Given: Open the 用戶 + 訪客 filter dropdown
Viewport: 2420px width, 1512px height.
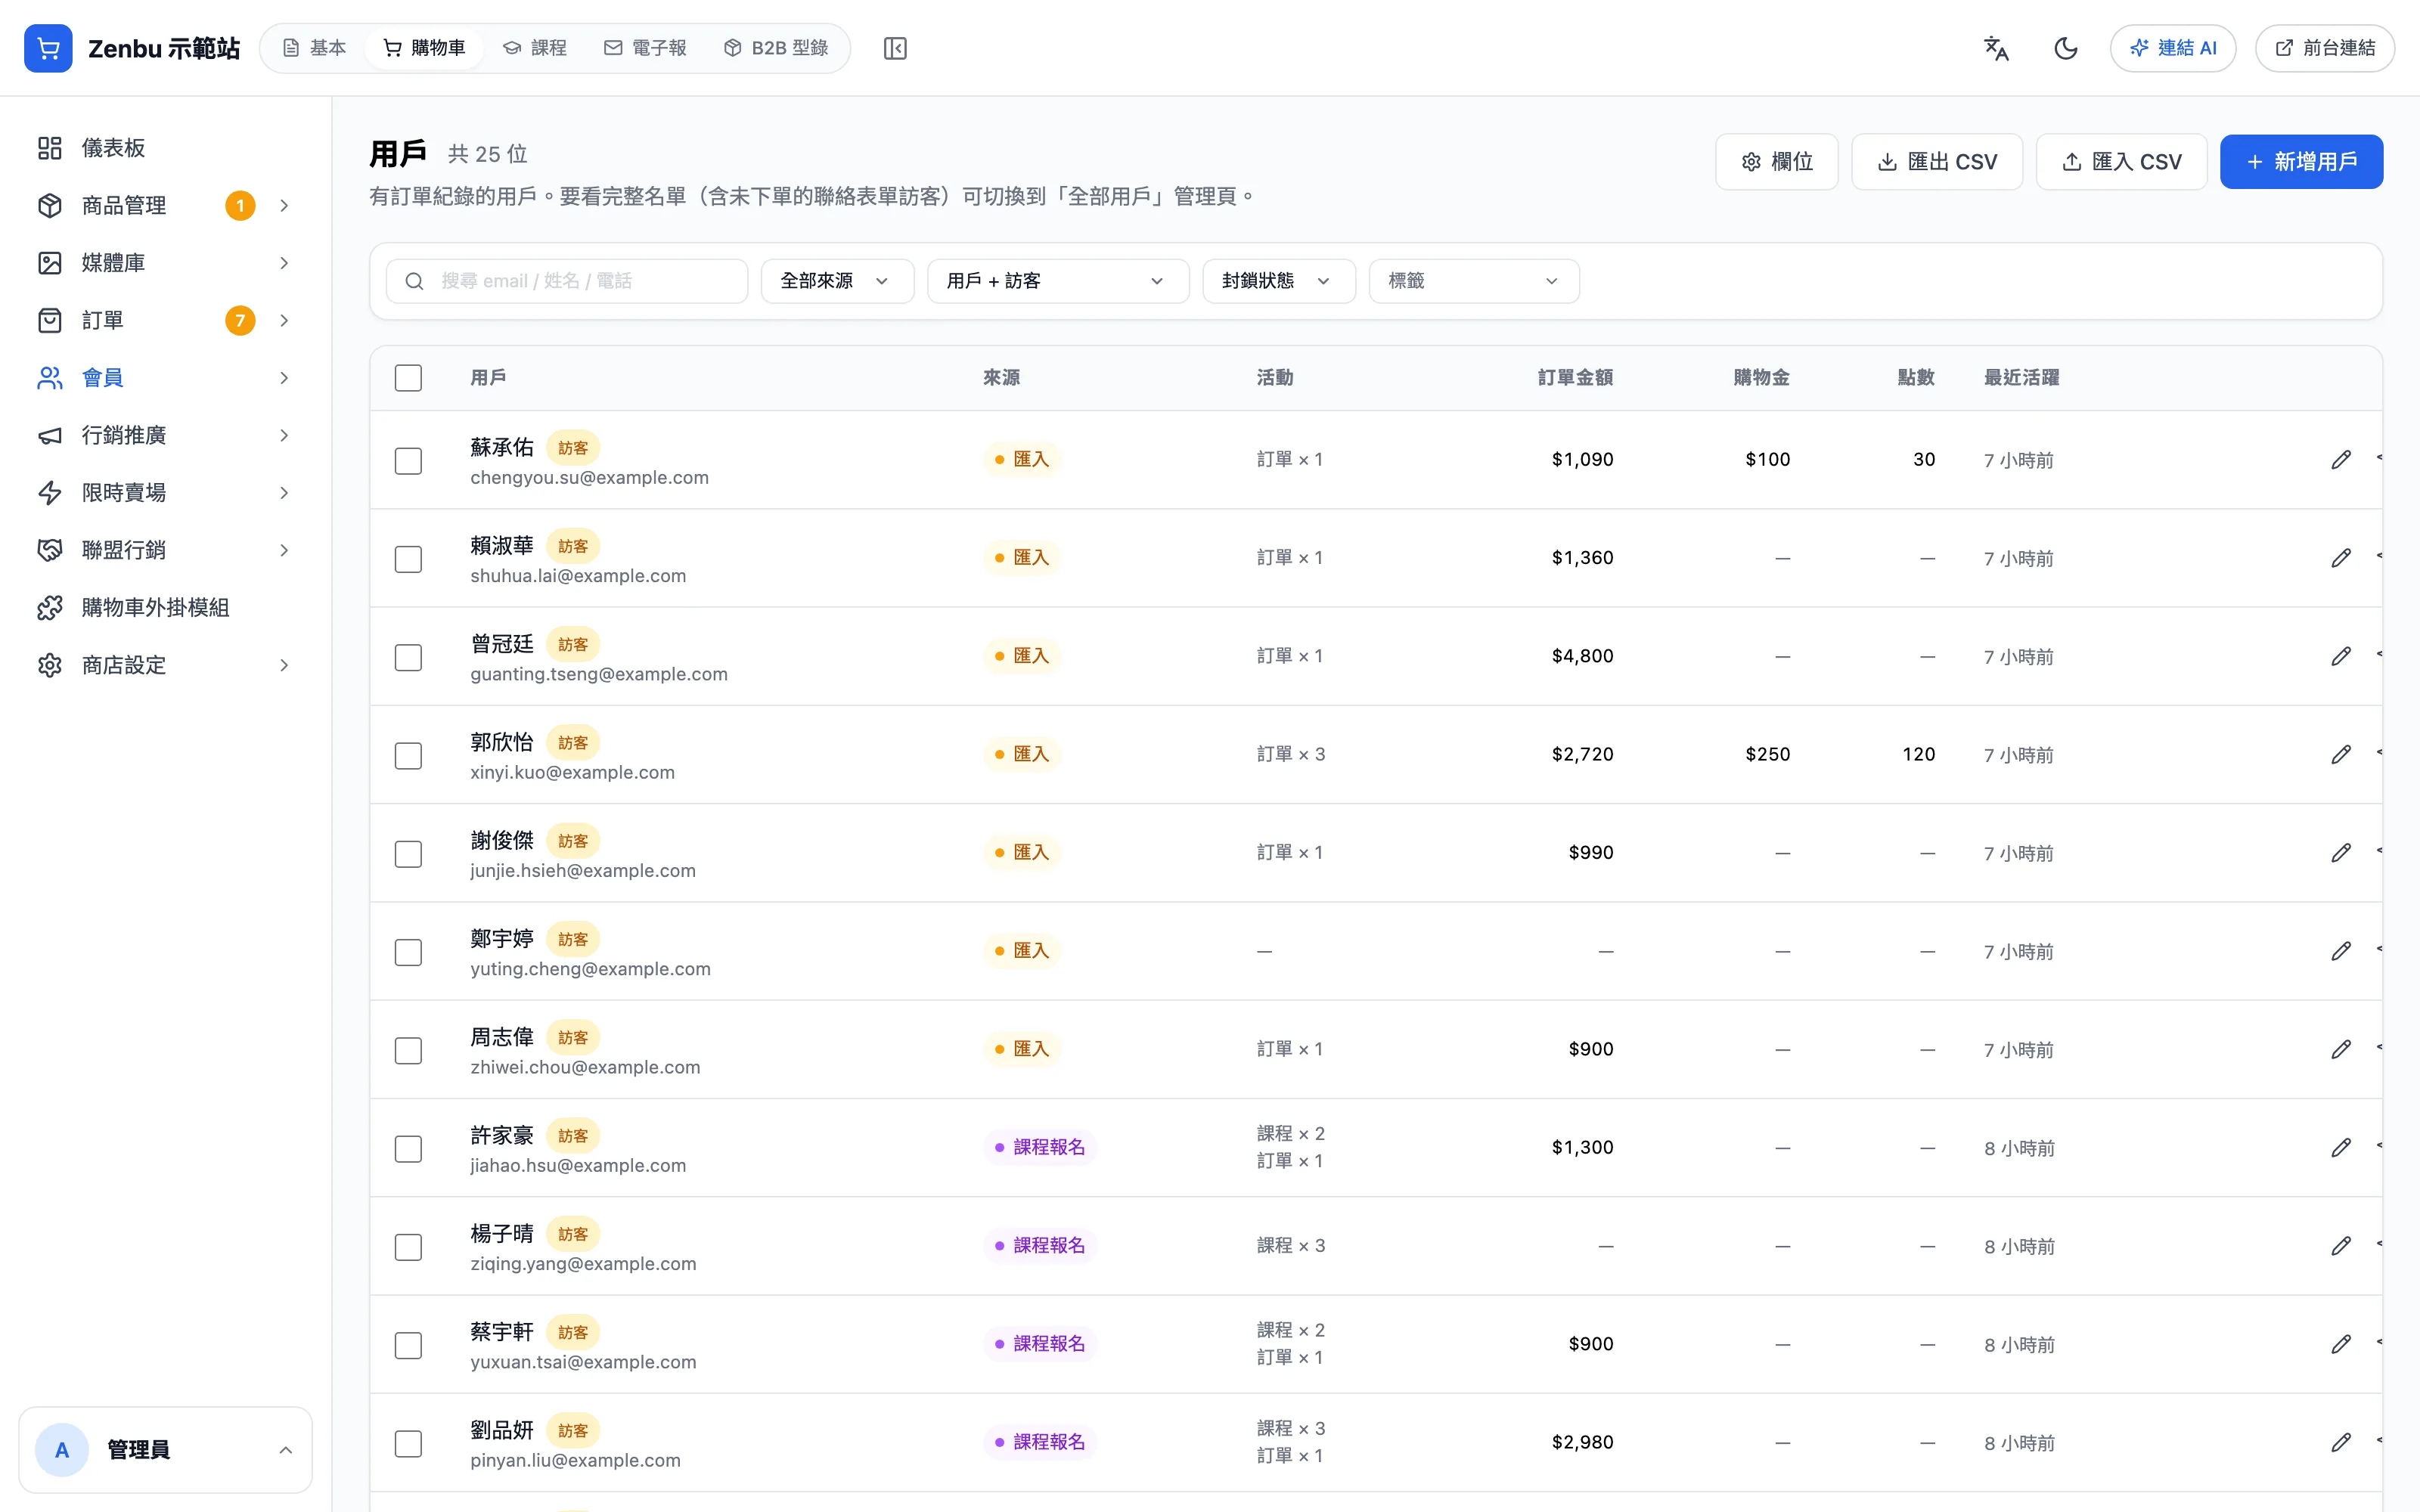Looking at the screenshot, I should [1058, 281].
